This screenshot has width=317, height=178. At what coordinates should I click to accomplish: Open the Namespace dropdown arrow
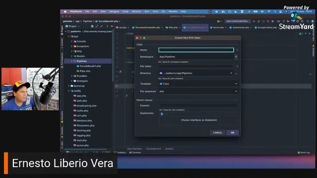(x=236, y=57)
